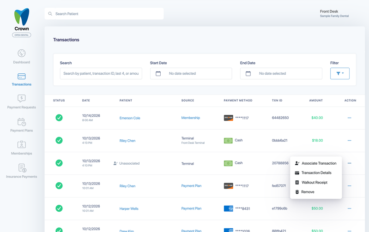Image resolution: width=369 pixels, height=232 pixels.
Task: Open Payment Plan link on fed5707f row
Action: coord(191,186)
